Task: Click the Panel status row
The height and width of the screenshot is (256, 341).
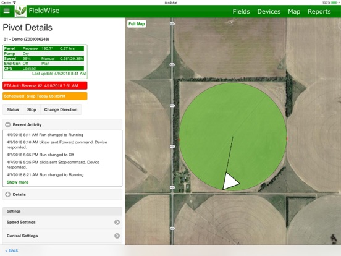Action: (44, 49)
